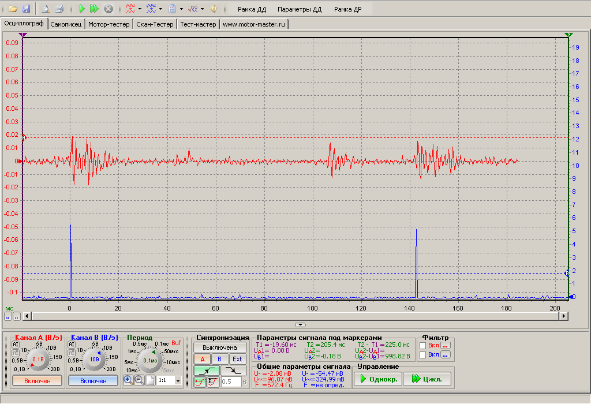Start single capture with green play icon
The height and width of the screenshot is (404, 591).
pyautogui.click(x=82, y=9)
